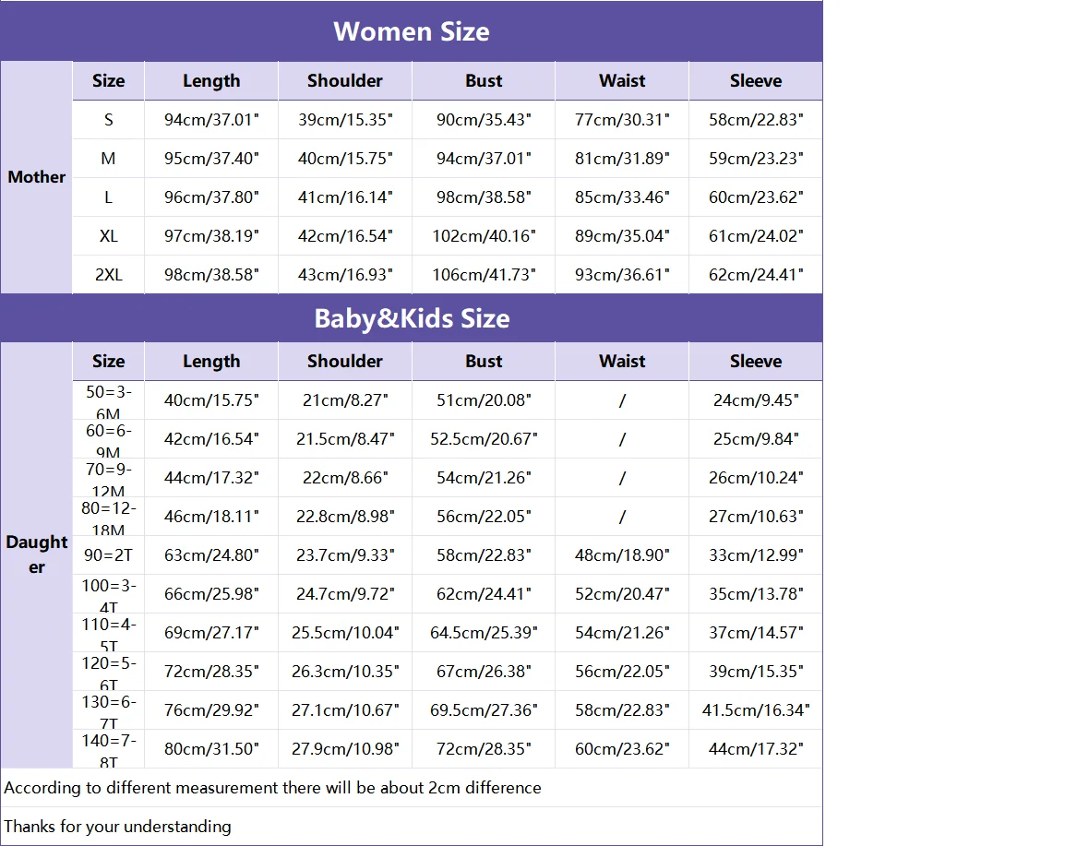Viewport: 1077px width, 846px height.
Task: Click kids waist 60cm/23.62"
Action: pos(622,749)
